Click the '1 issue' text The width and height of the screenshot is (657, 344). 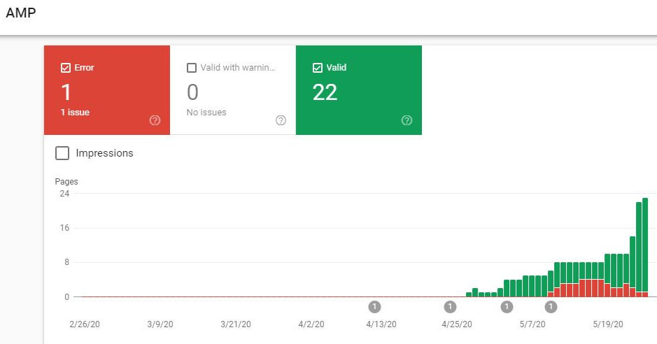[x=75, y=112]
